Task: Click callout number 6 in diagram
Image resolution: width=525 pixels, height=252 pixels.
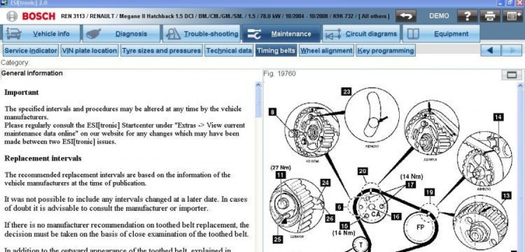Action: coord(339,207)
